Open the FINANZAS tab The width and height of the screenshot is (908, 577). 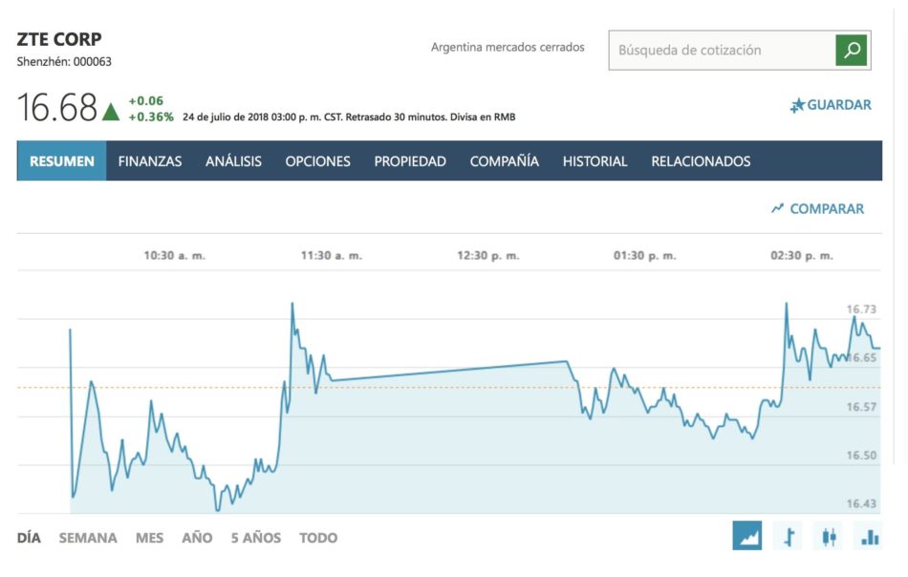(150, 160)
